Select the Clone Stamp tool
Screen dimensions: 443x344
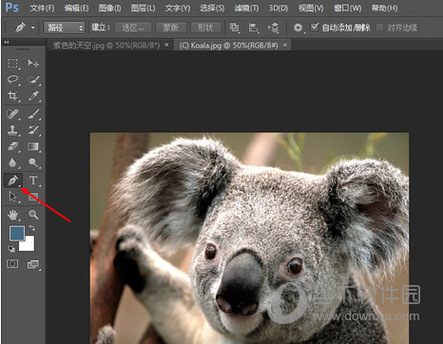[12, 130]
